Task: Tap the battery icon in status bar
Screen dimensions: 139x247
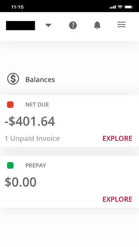Action: 129,7
